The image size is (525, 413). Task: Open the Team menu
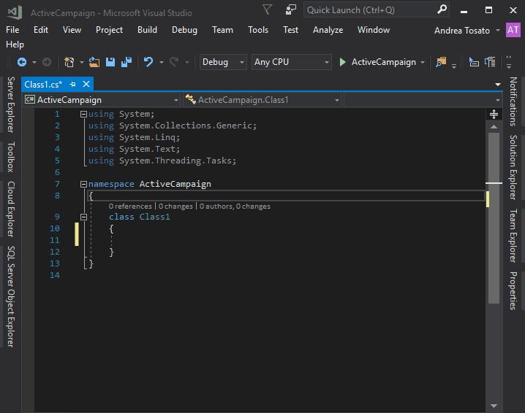tap(222, 30)
